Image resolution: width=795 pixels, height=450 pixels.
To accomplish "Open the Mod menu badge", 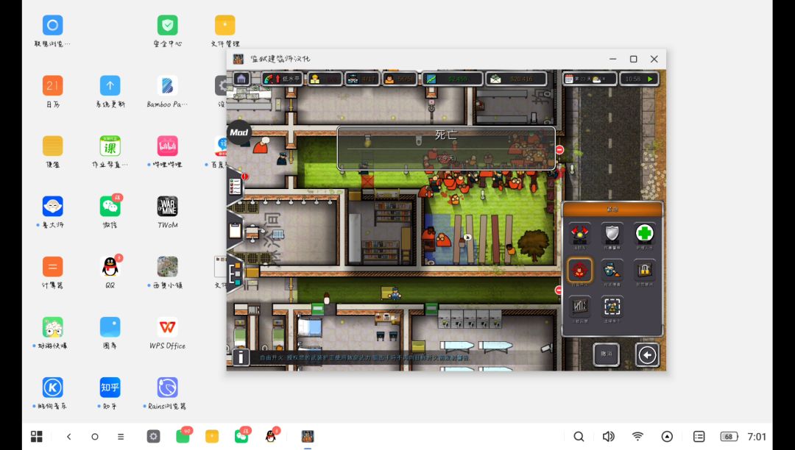I will [239, 132].
